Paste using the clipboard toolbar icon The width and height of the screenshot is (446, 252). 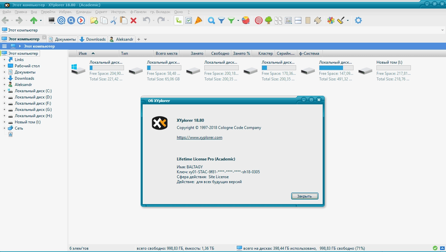(124, 20)
